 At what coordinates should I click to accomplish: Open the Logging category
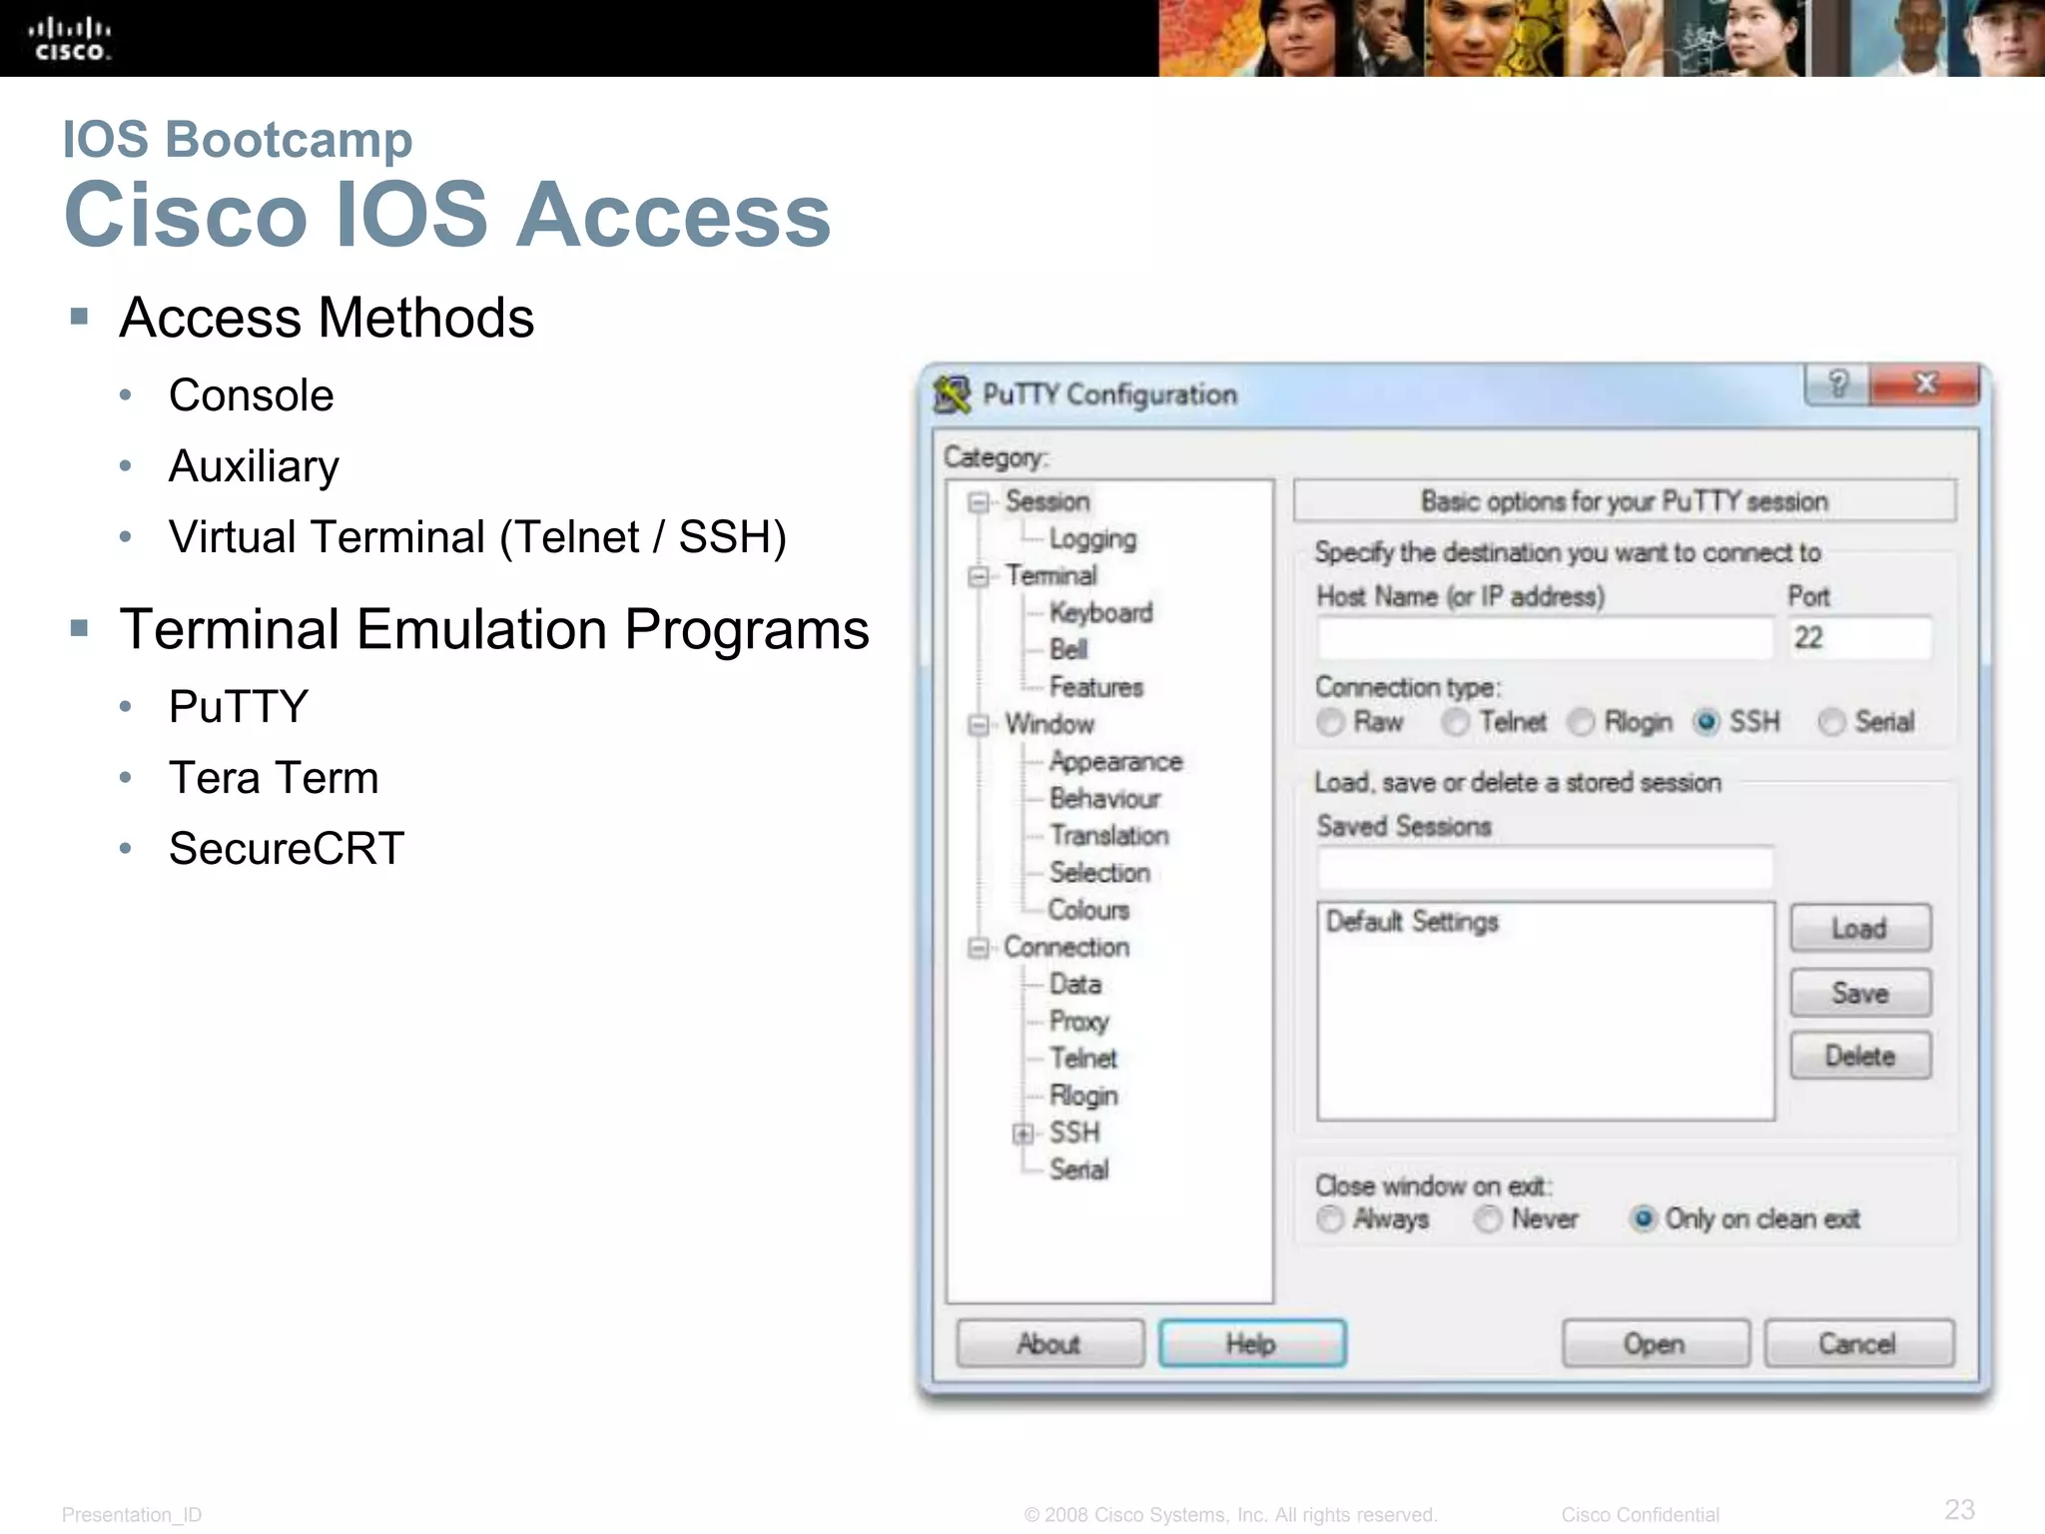1092,539
